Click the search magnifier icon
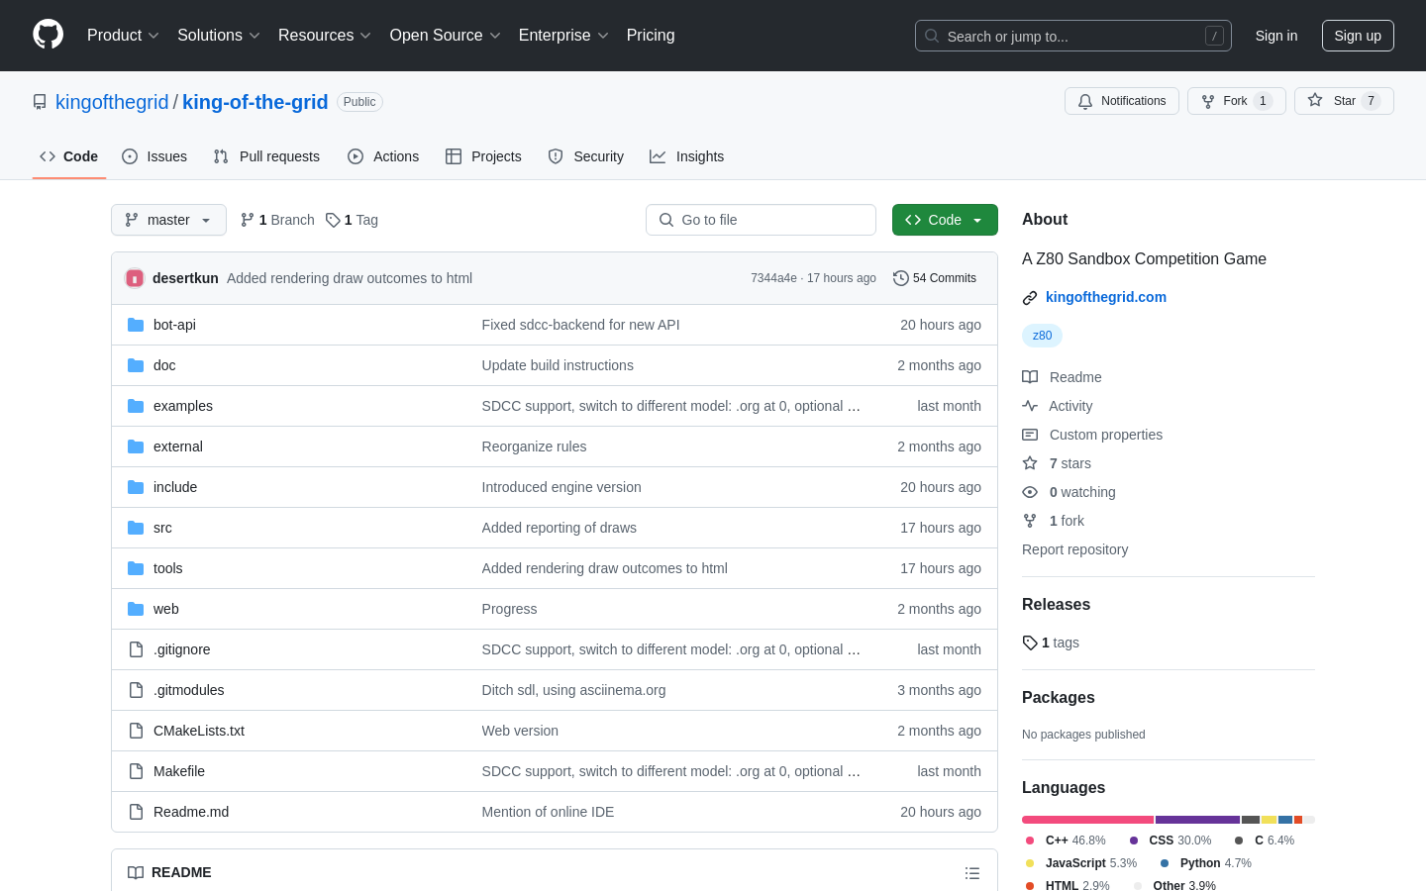Screen dimensions: 1426x891 tap(932, 36)
